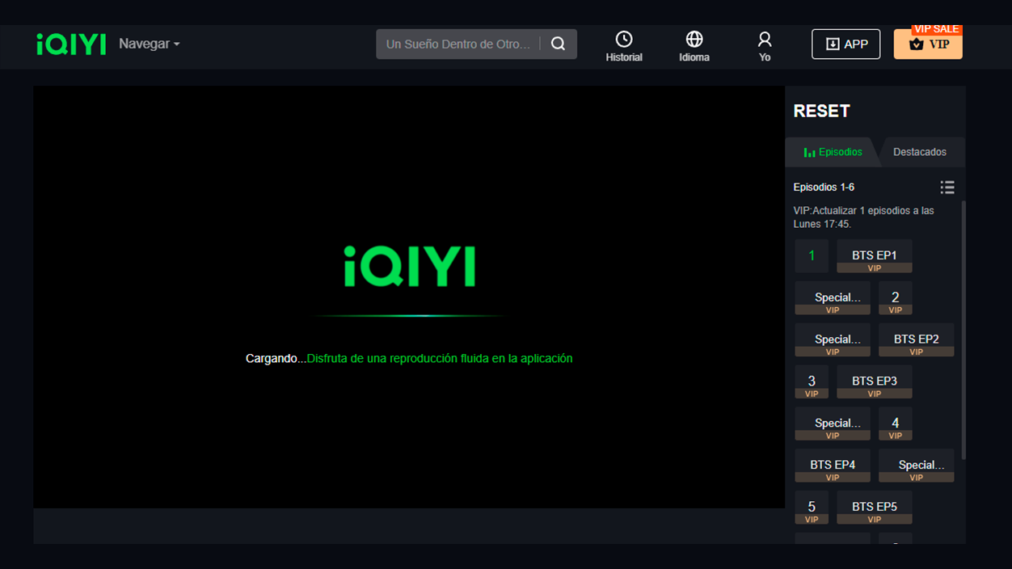Click the magnifying glass search icon
1012x569 pixels.
click(x=558, y=44)
